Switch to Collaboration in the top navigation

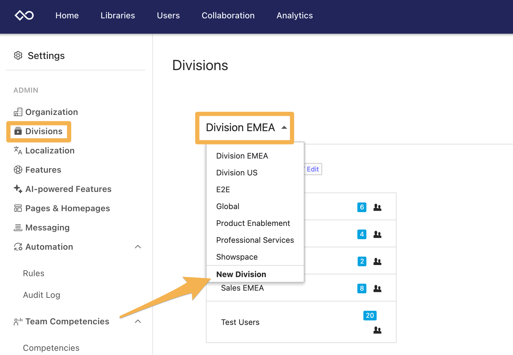click(x=228, y=15)
